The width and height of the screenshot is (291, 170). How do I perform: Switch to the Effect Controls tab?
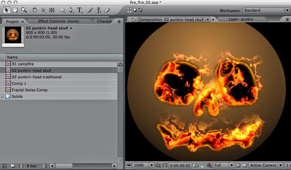click(58, 21)
